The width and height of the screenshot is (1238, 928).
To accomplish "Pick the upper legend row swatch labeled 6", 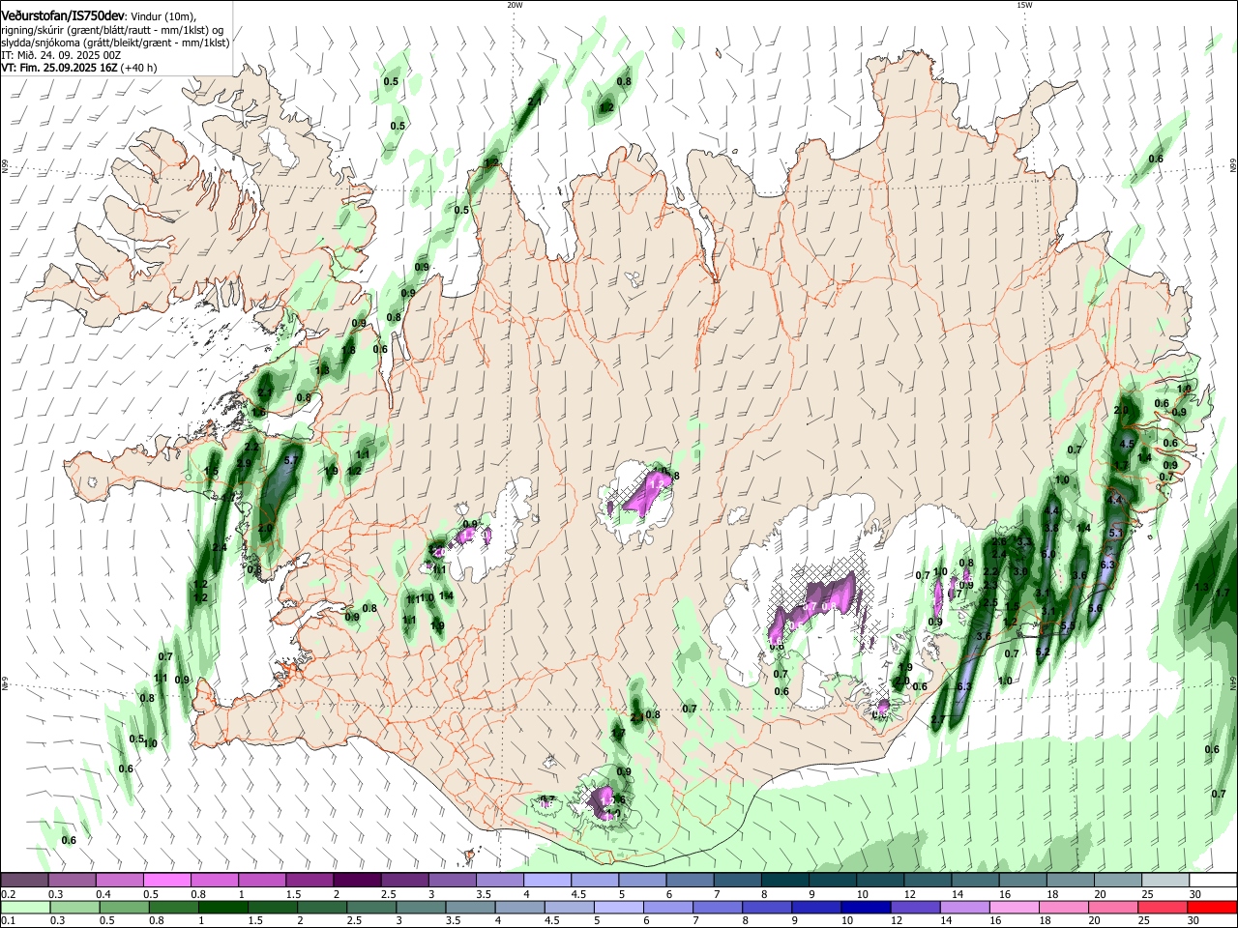I will pyautogui.click(x=689, y=881).
